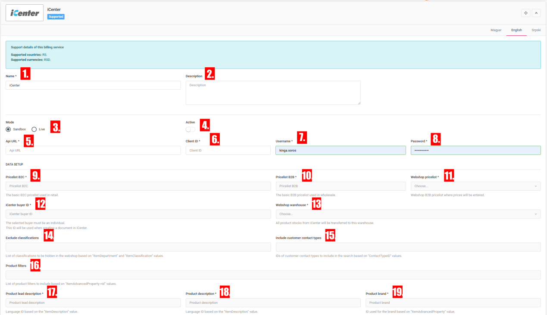Click into the Api URL field
This screenshot has height=315, width=547.
click(x=93, y=150)
